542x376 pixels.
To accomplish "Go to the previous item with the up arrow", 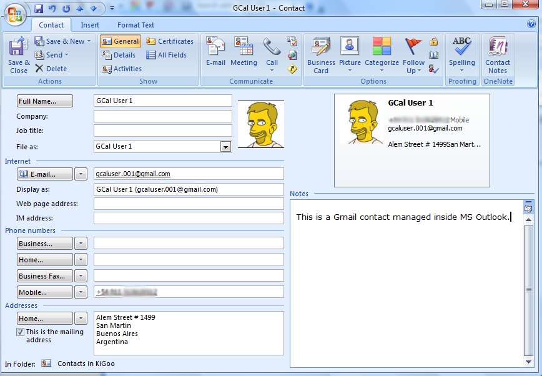I will (80, 8).
